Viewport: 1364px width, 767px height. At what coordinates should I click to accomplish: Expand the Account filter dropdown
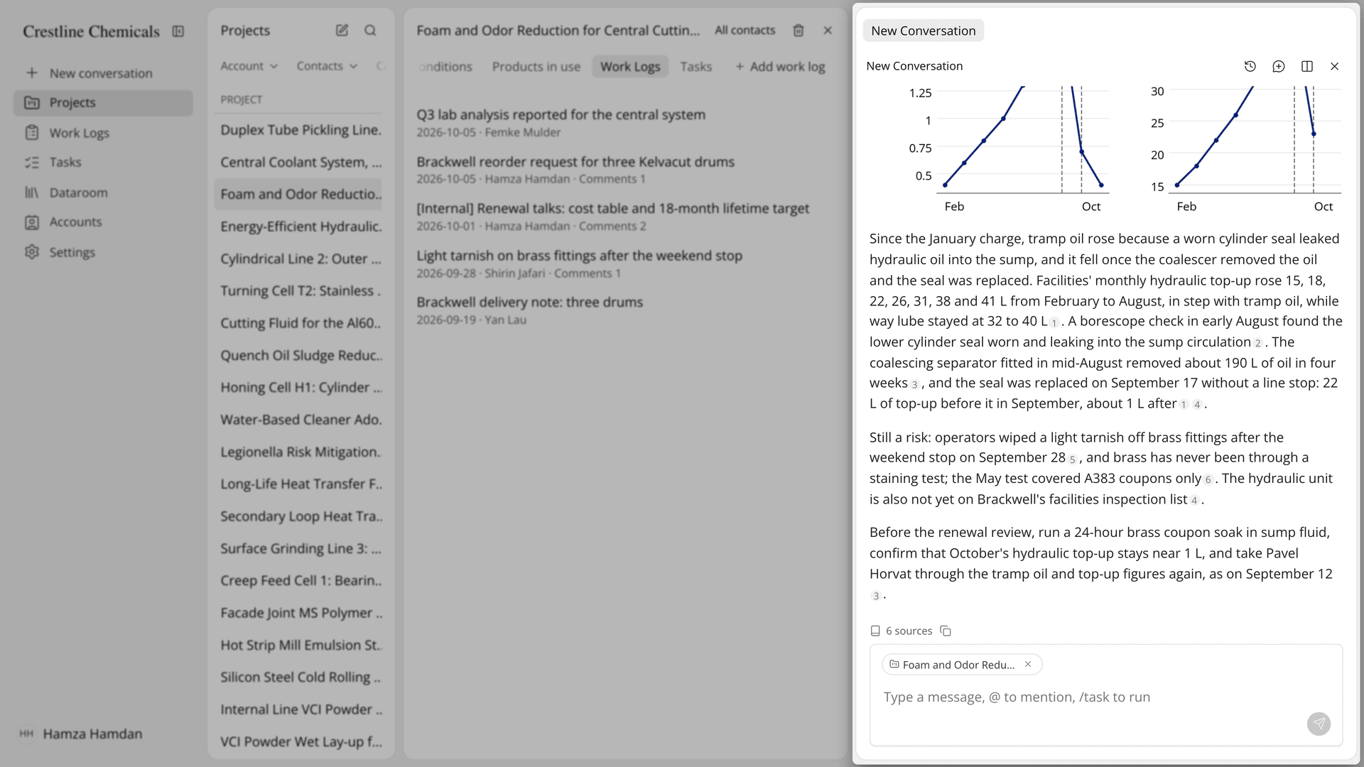[249, 66]
